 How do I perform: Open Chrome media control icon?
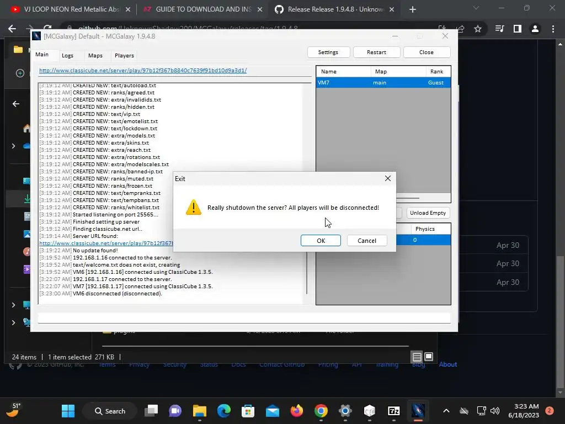(499, 29)
